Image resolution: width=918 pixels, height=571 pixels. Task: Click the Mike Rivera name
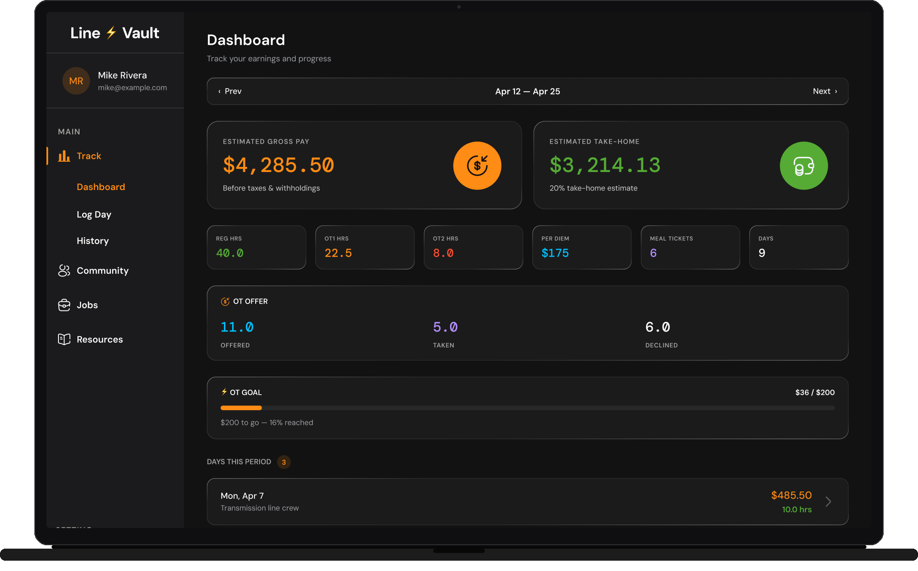pos(122,75)
